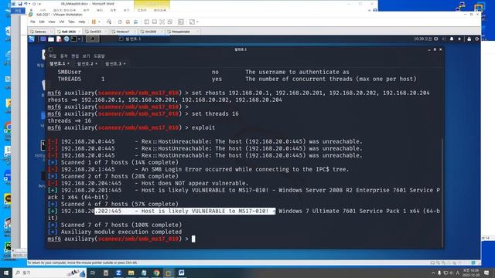Open Task View on Windows taskbar
Viewport: 495px width, 278px height.
tap(93, 273)
